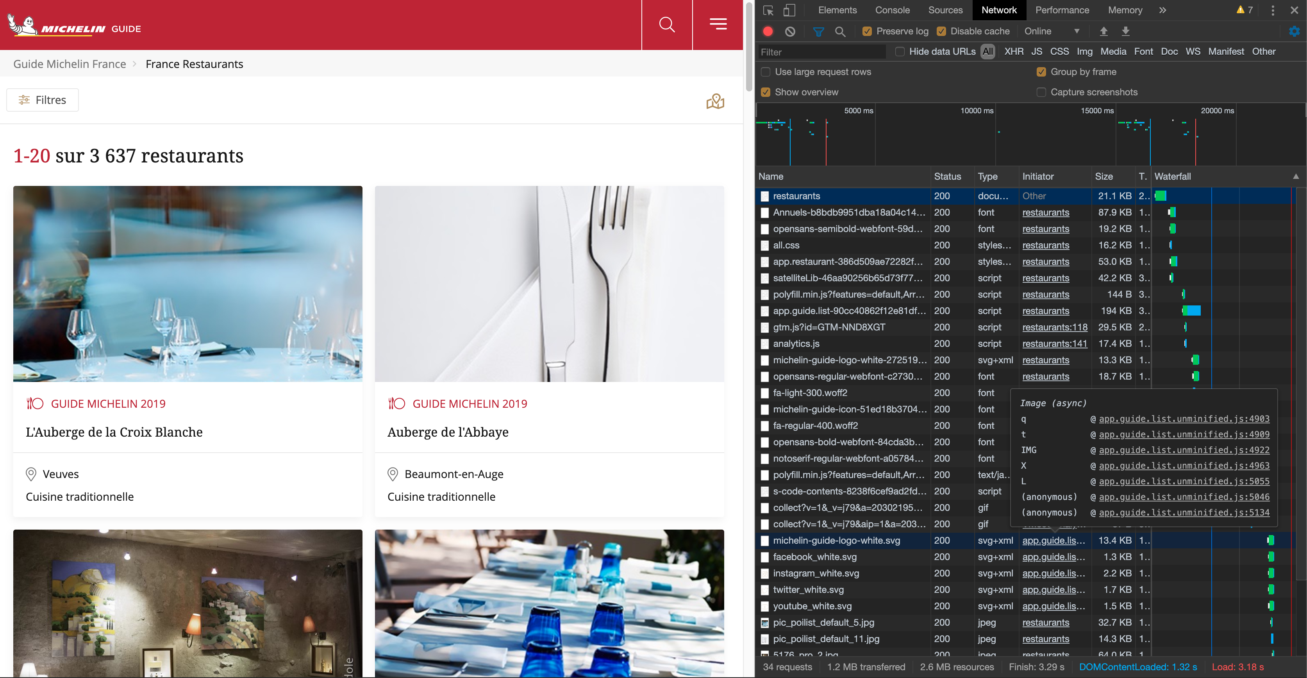Toggle the device toolbar icon
1307x678 pixels.
point(789,10)
